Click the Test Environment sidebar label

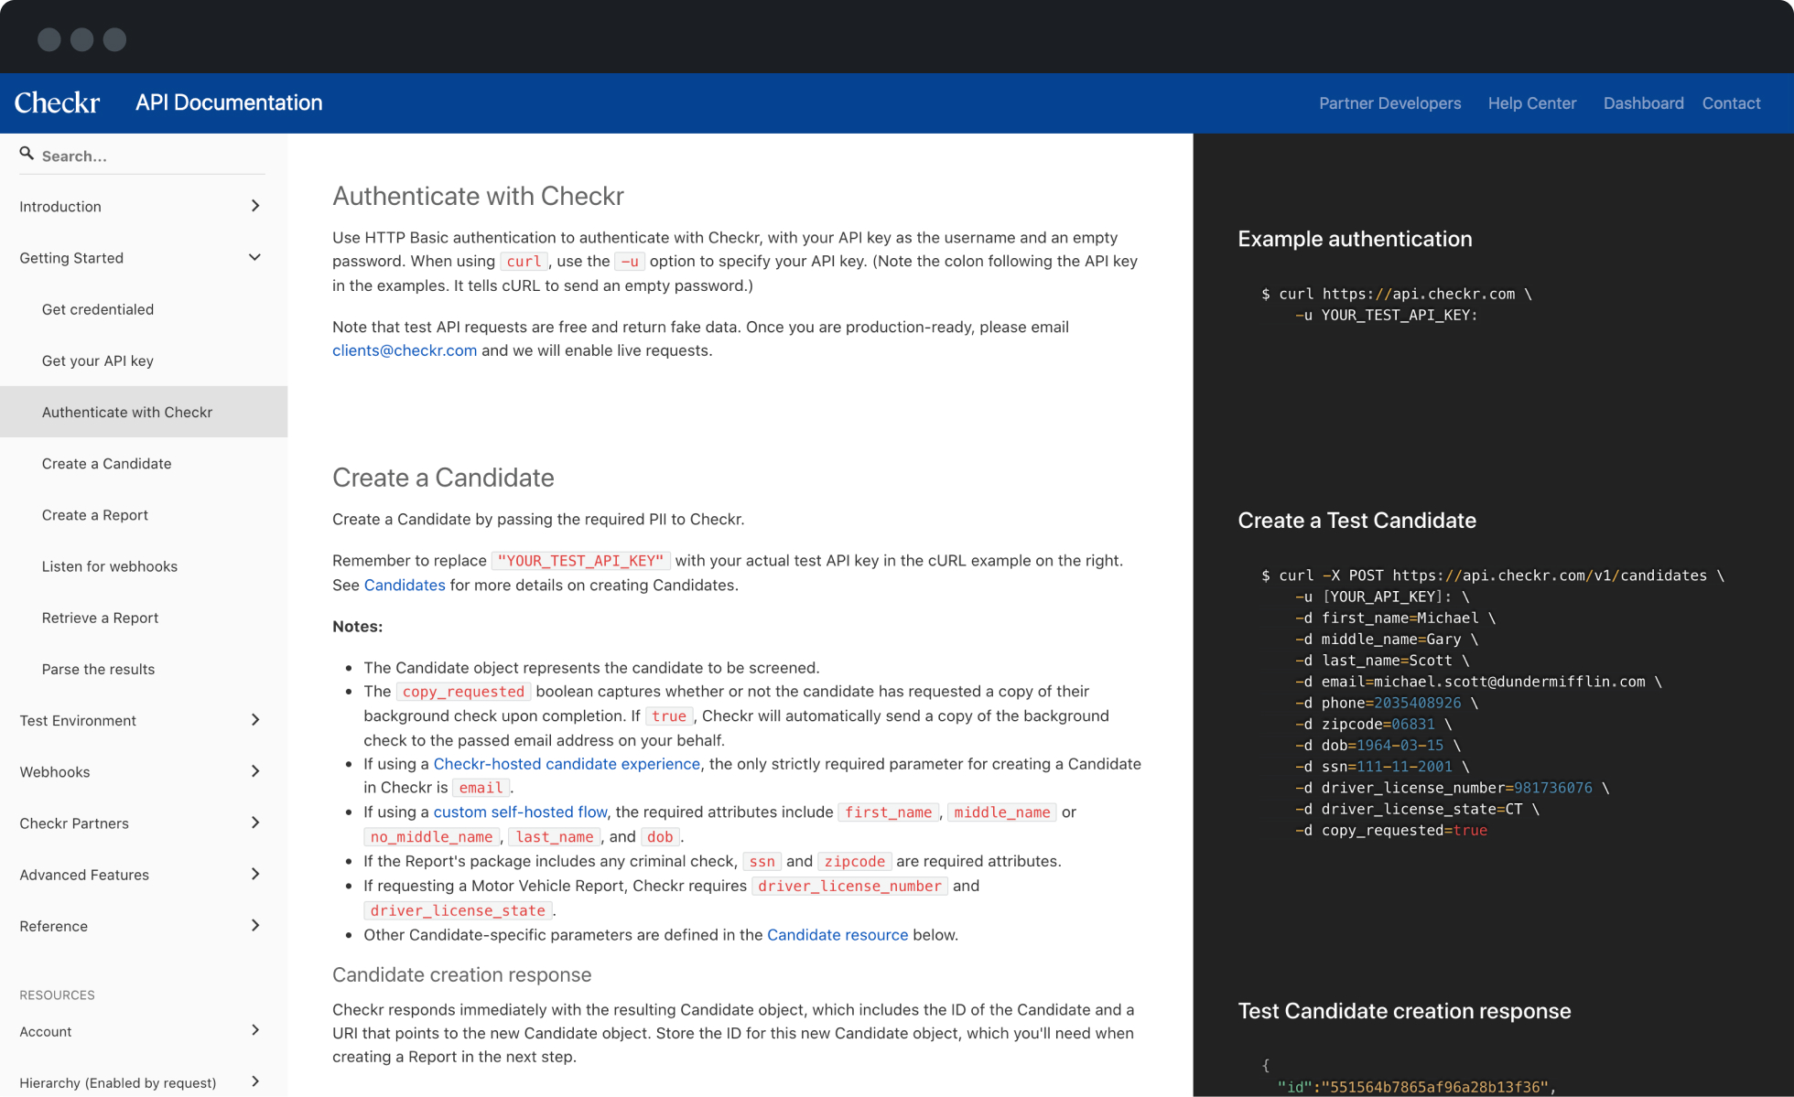tap(78, 720)
